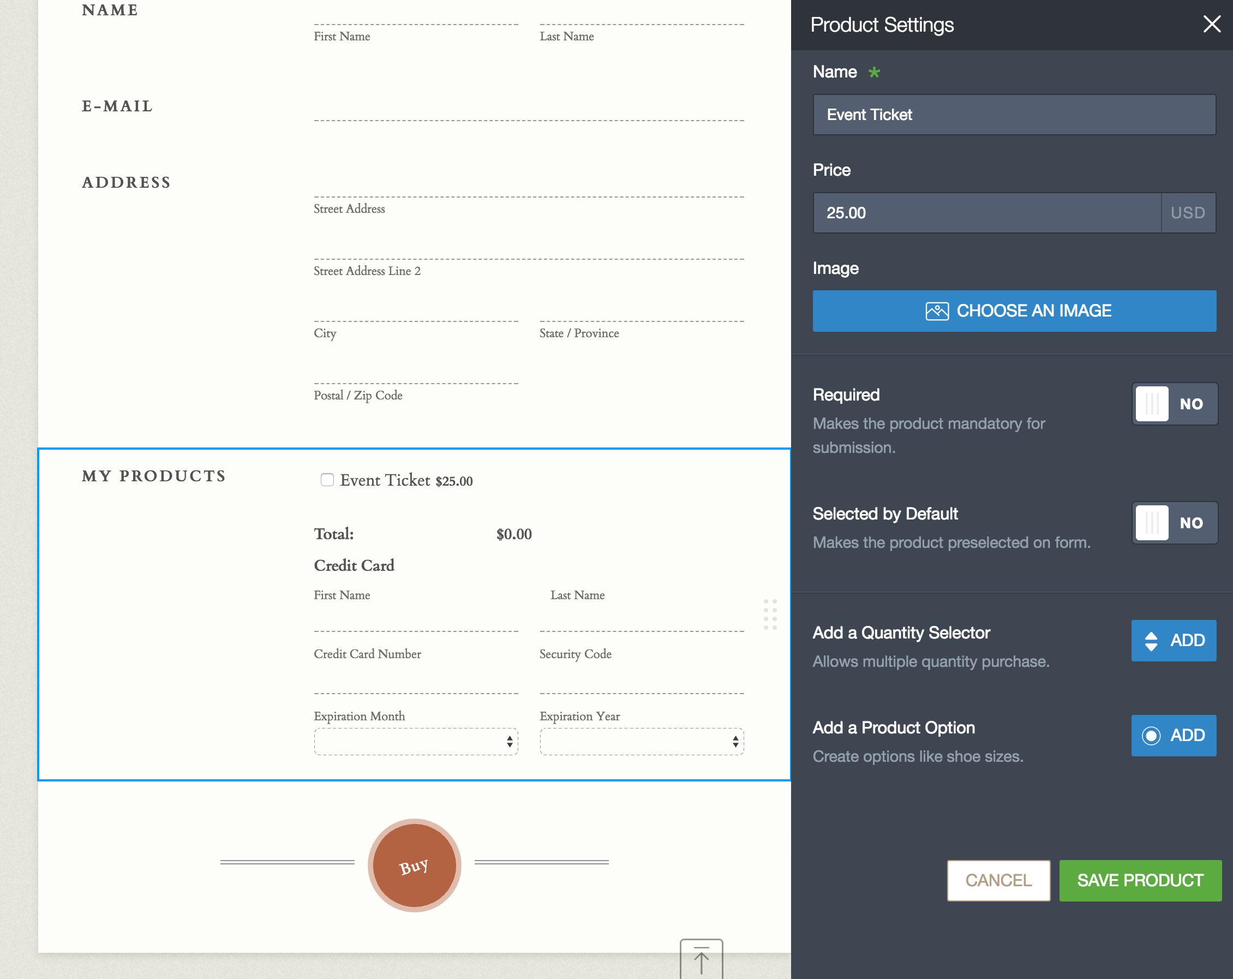Toggle the Required switch

1174,404
